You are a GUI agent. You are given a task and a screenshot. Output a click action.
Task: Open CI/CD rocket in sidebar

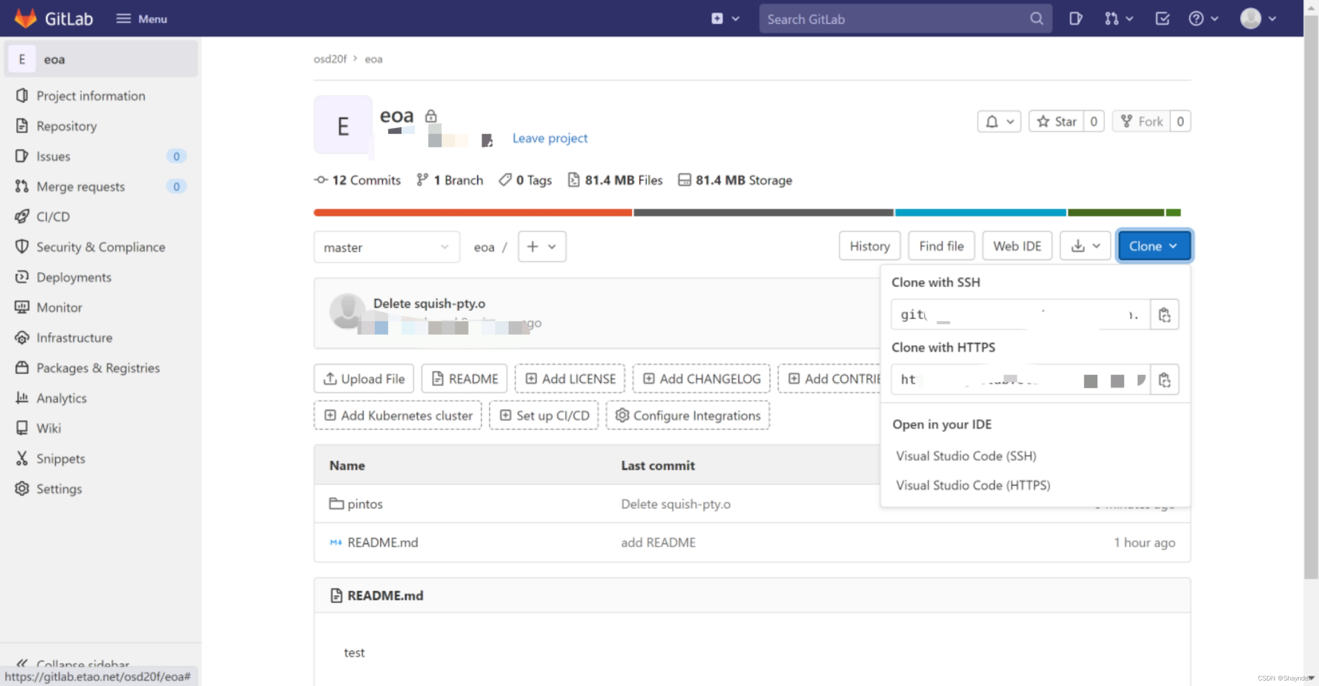[x=22, y=217]
